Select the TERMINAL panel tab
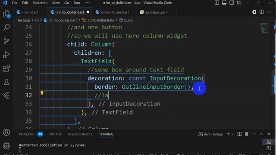The height and width of the screenshot is (155, 276). point(107,134)
